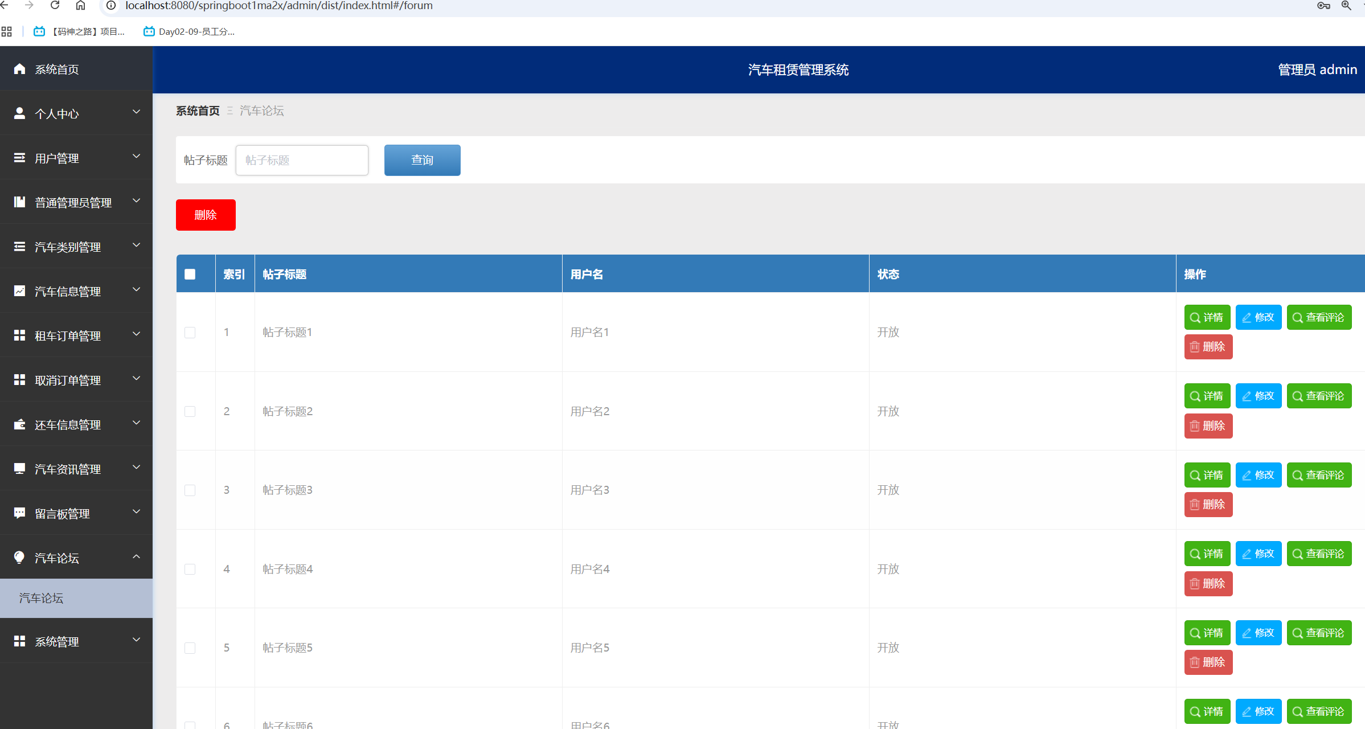Click the person icon for 个人中心
1365x729 pixels.
tap(19, 113)
